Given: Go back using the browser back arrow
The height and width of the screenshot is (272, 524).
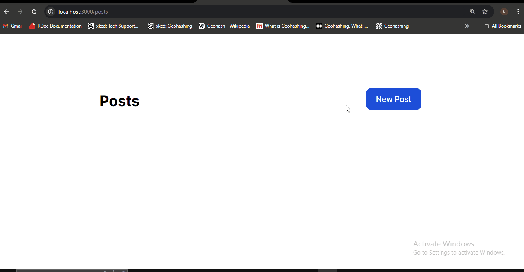Looking at the screenshot, I should pos(6,12).
